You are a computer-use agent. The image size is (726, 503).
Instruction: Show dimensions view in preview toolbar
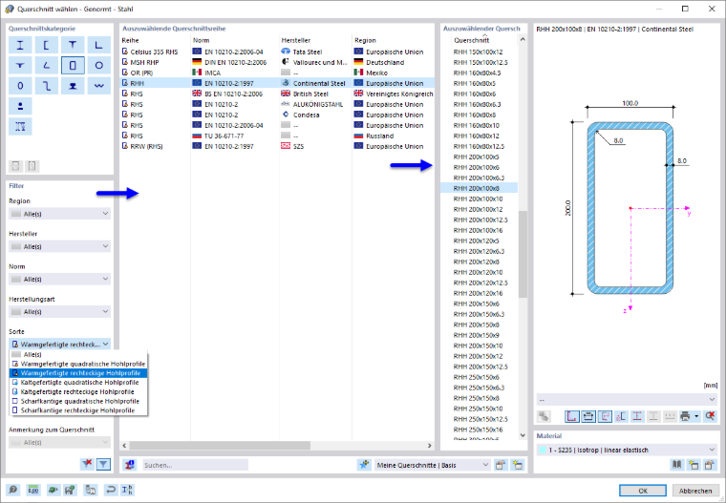coord(588,416)
